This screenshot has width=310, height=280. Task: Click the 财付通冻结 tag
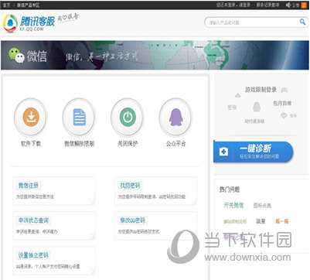click(x=254, y=121)
